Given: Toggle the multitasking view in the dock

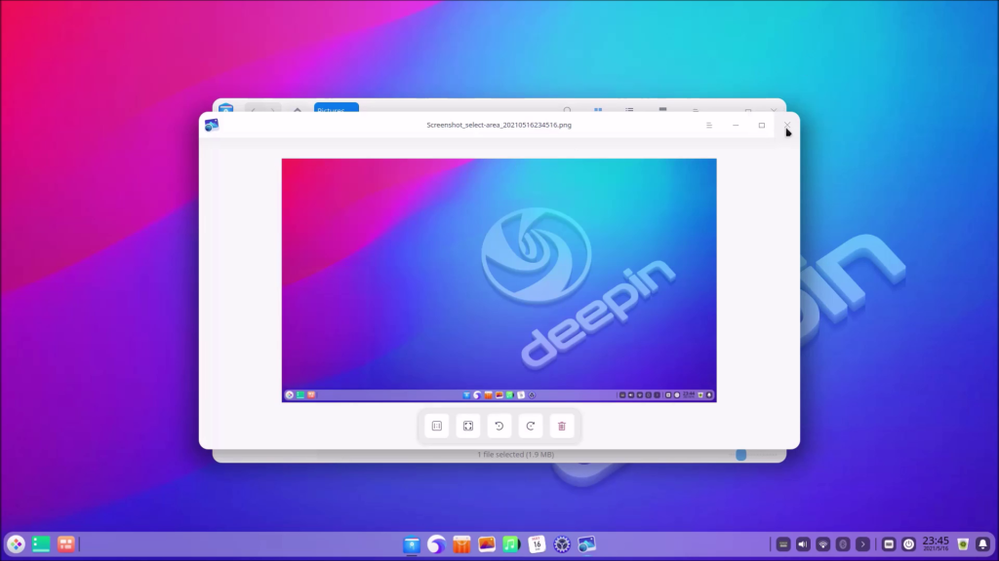Looking at the screenshot, I should tap(41, 544).
